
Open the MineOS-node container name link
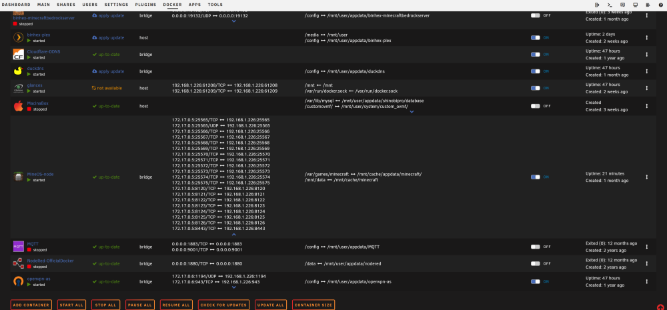coord(40,174)
